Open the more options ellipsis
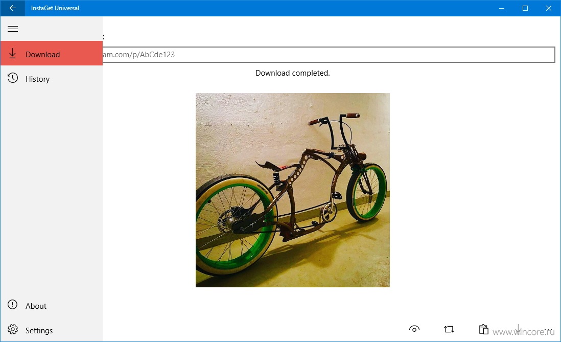 tap(548, 329)
